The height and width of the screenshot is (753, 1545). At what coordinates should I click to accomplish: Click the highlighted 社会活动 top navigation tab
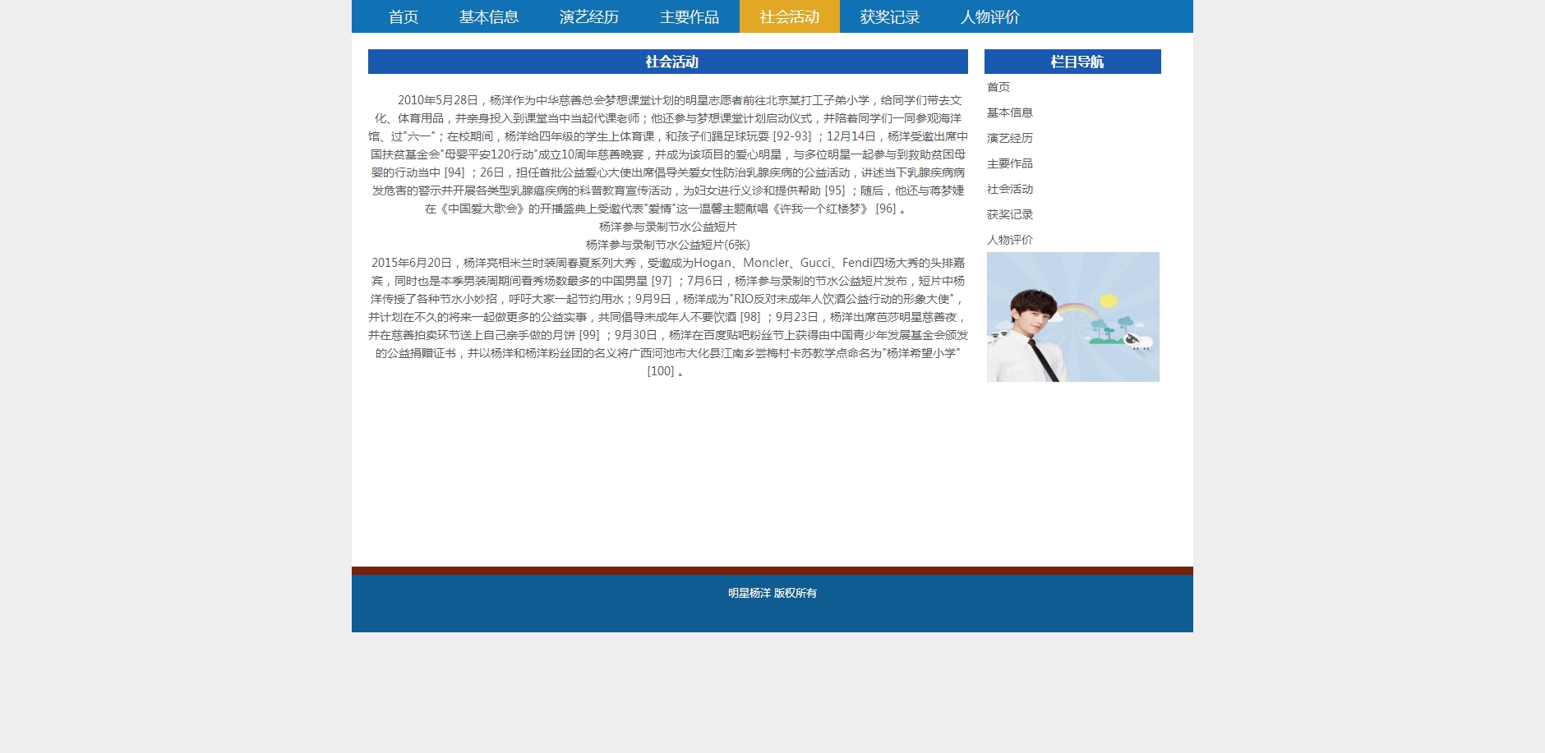789,16
